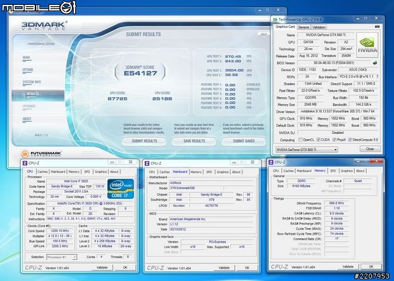Open the Processor #1 selection dropdown in CPU-Z
Screen dimensions: 394x281
click(x=62, y=257)
